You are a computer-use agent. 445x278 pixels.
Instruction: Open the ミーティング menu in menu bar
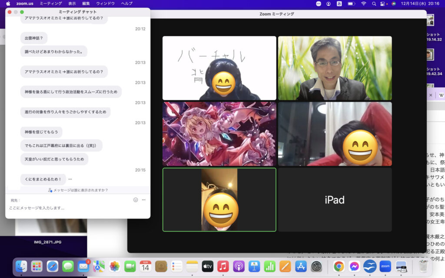tap(51, 3)
